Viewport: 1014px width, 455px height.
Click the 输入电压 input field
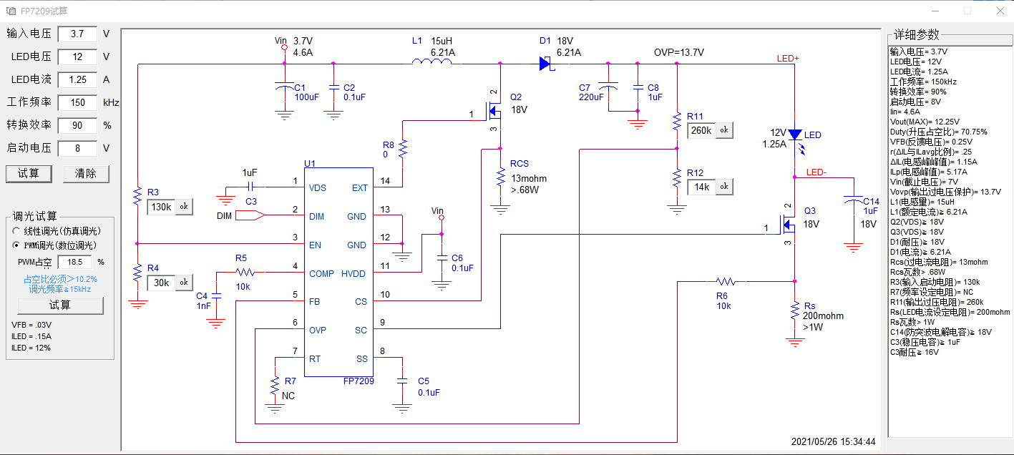click(77, 34)
